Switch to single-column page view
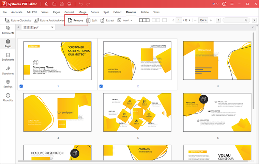The height and width of the screenshot is (164, 259). coord(165,20)
